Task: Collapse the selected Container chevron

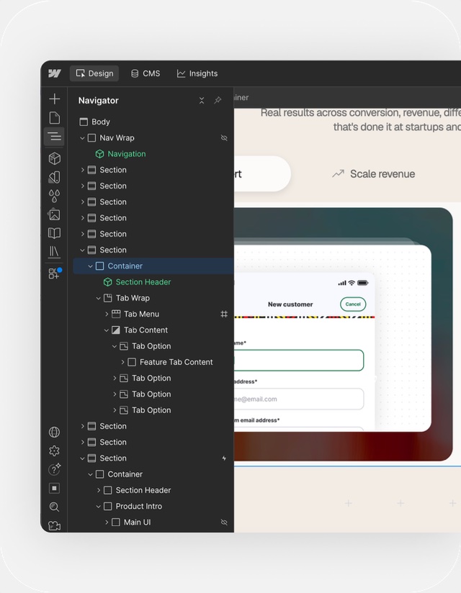Action: point(90,266)
